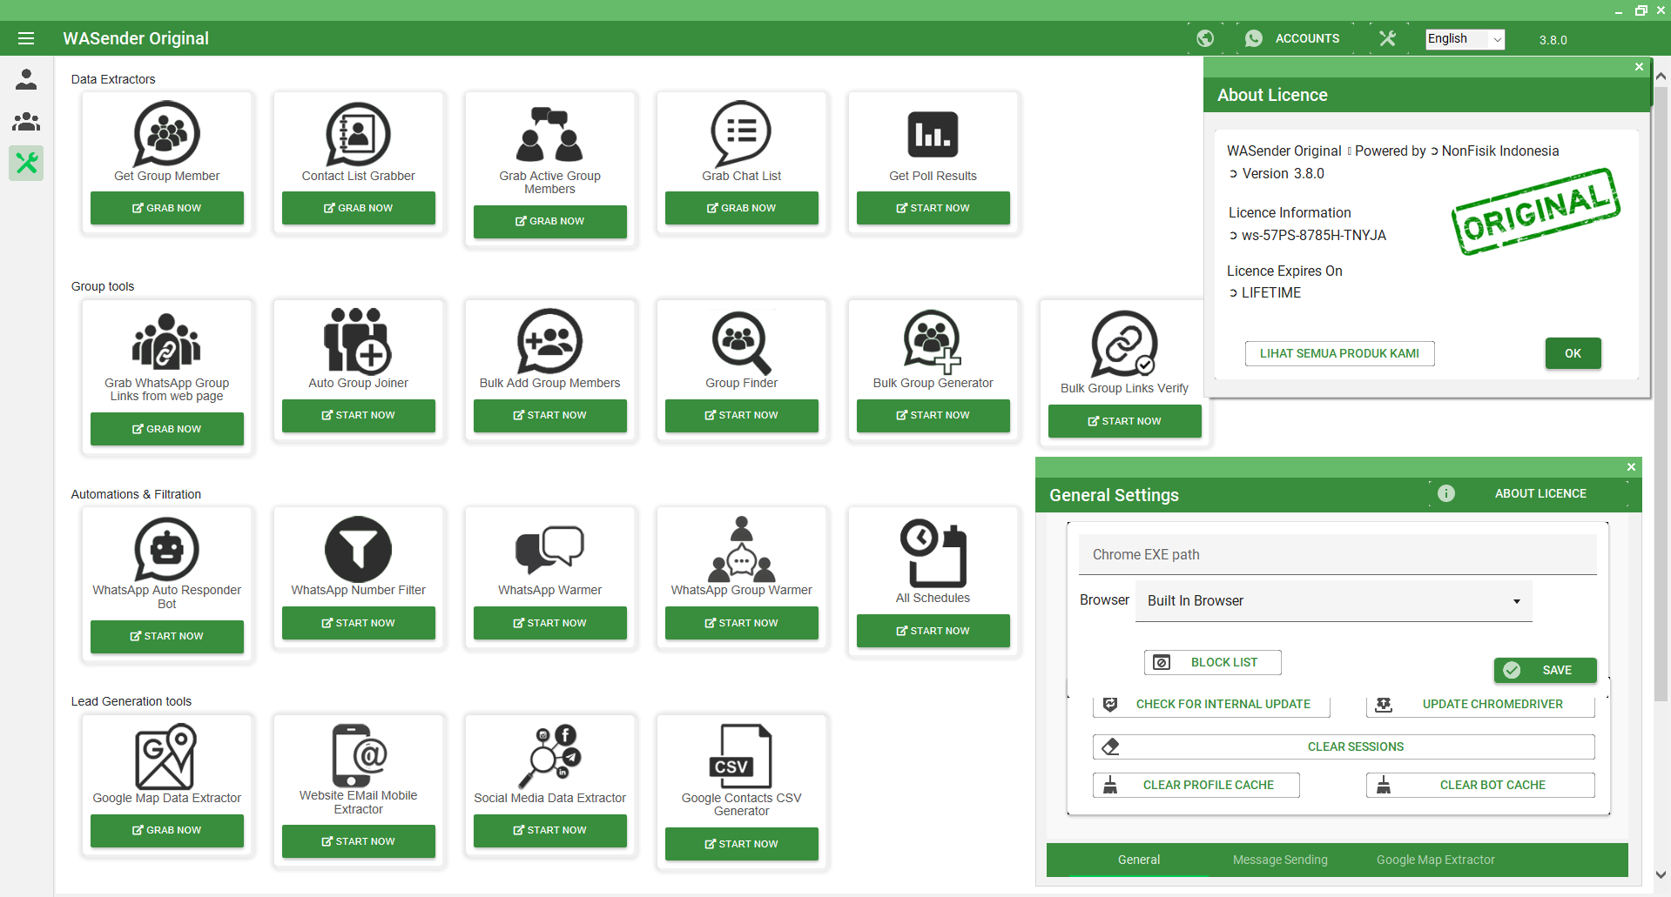Click the globe icon in header
This screenshot has width=1671, height=897.
coord(1205,38)
